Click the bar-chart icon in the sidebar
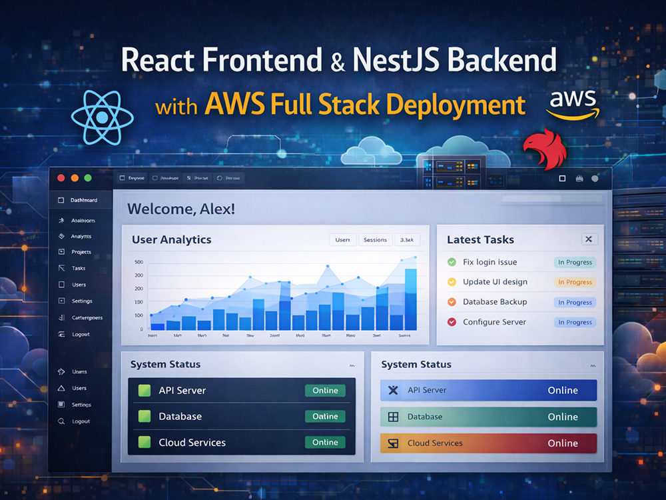The image size is (666, 500). pyautogui.click(x=61, y=317)
